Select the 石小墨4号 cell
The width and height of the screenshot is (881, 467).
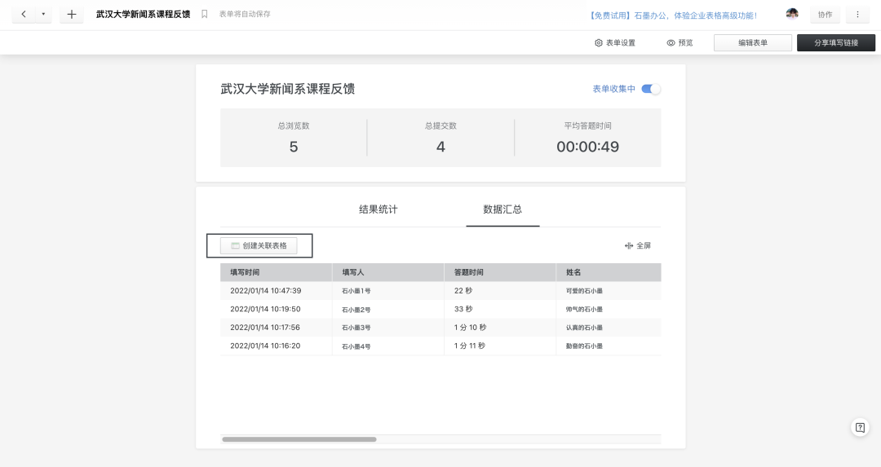[x=388, y=346]
